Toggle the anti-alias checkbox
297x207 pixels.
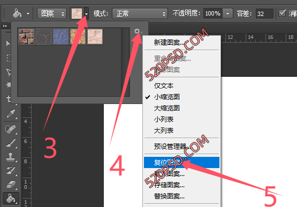(x=282, y=13)
